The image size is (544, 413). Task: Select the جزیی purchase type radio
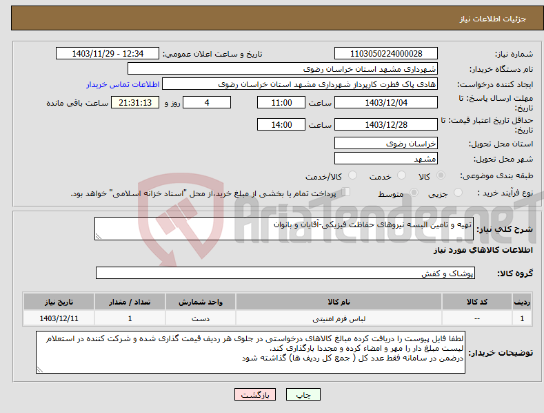[458, 192]
